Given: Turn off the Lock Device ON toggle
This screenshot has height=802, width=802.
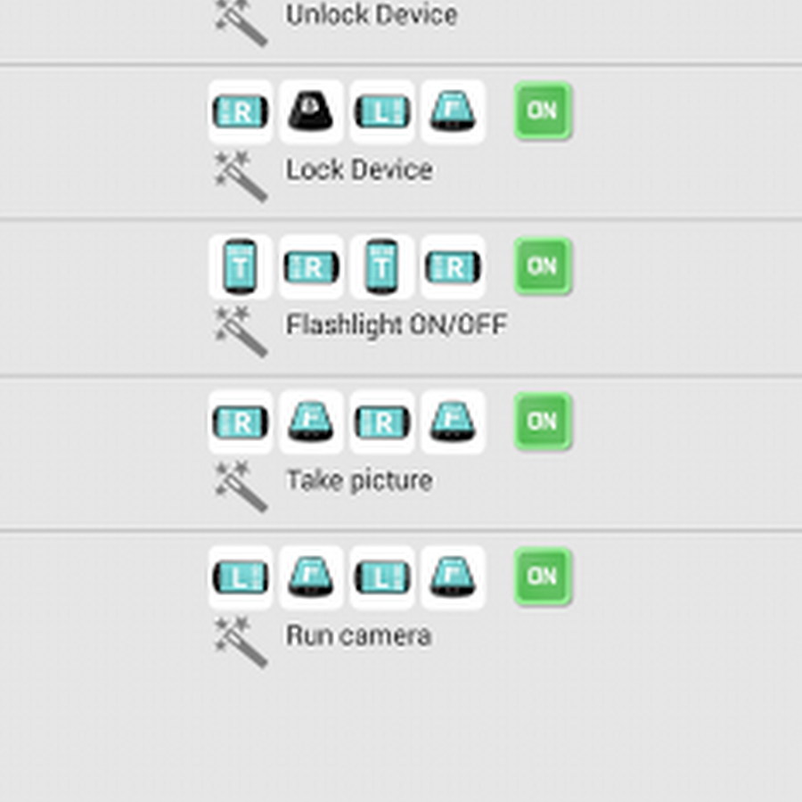Looking at the screenshot, I should click(x=543, y=111).
